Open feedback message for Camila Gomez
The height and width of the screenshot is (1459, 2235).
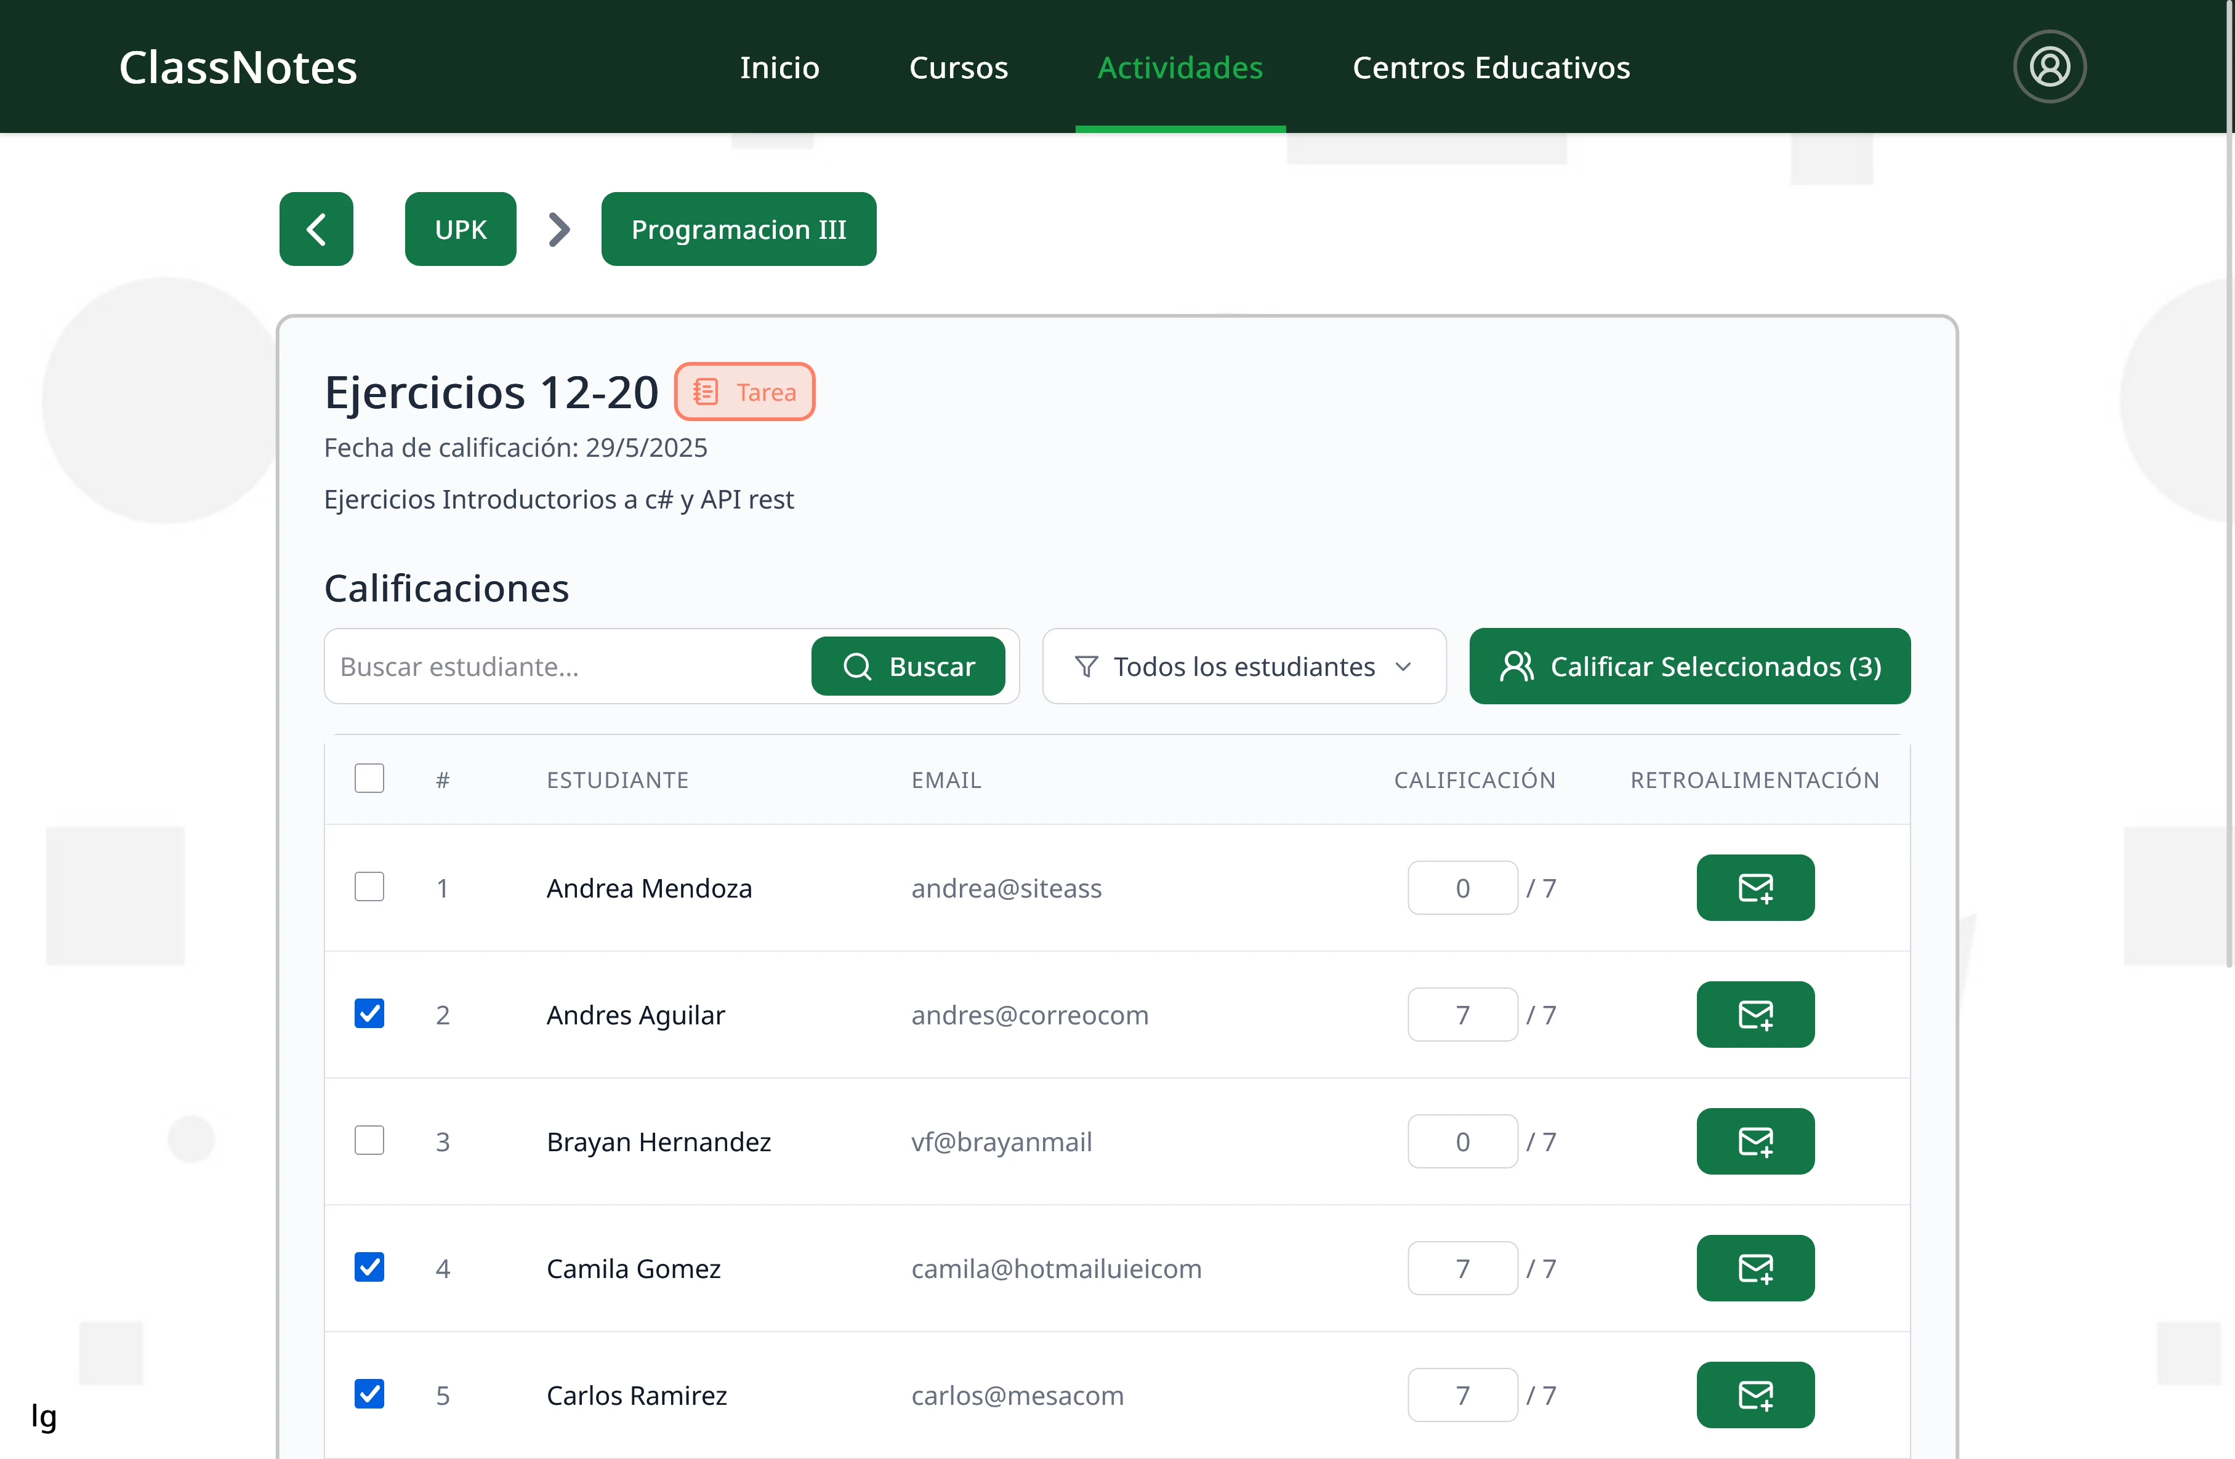click(1755, 1268)
